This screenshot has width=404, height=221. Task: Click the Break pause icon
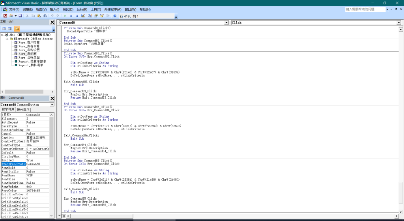(x=71, y=16)
